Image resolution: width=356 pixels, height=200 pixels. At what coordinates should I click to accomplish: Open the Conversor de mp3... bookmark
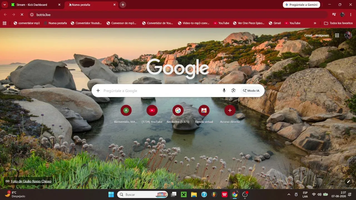(x=122, y=23)
